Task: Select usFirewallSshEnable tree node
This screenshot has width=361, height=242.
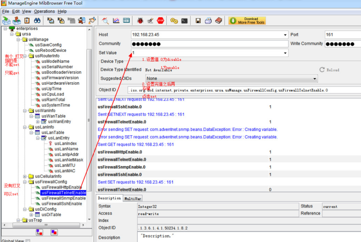Action: point(62,204)
